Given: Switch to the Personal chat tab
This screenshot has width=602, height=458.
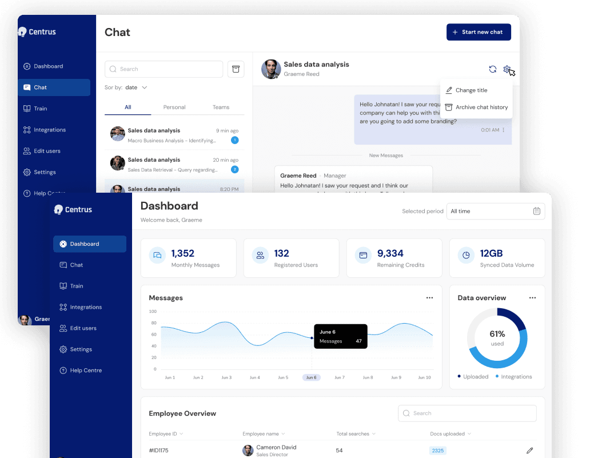Looking at the screenshot, I should click(x=174, y=107).
